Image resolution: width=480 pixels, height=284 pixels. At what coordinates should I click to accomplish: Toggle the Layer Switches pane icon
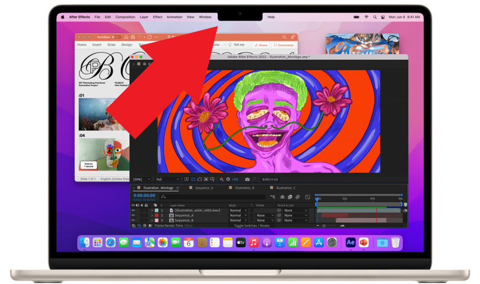[x=133, y=226]
